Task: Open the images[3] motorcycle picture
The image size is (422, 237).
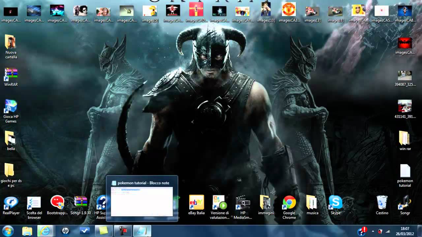Action: point(312,13)
